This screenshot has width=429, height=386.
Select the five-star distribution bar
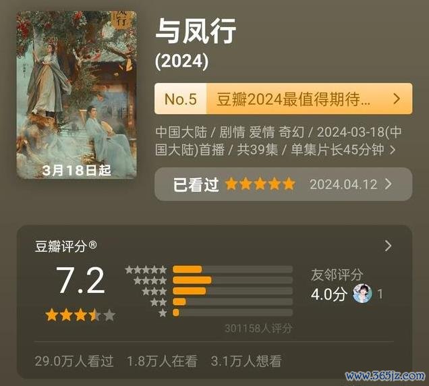[233, 269]
